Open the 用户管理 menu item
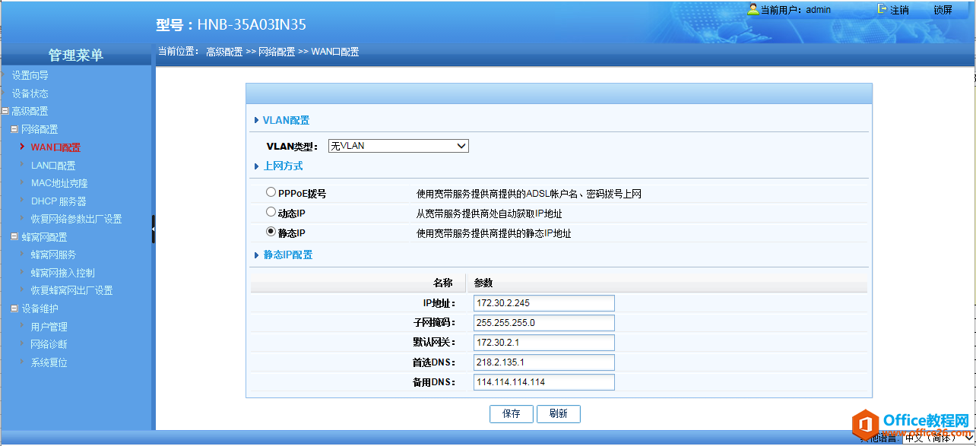 point(49,327)
